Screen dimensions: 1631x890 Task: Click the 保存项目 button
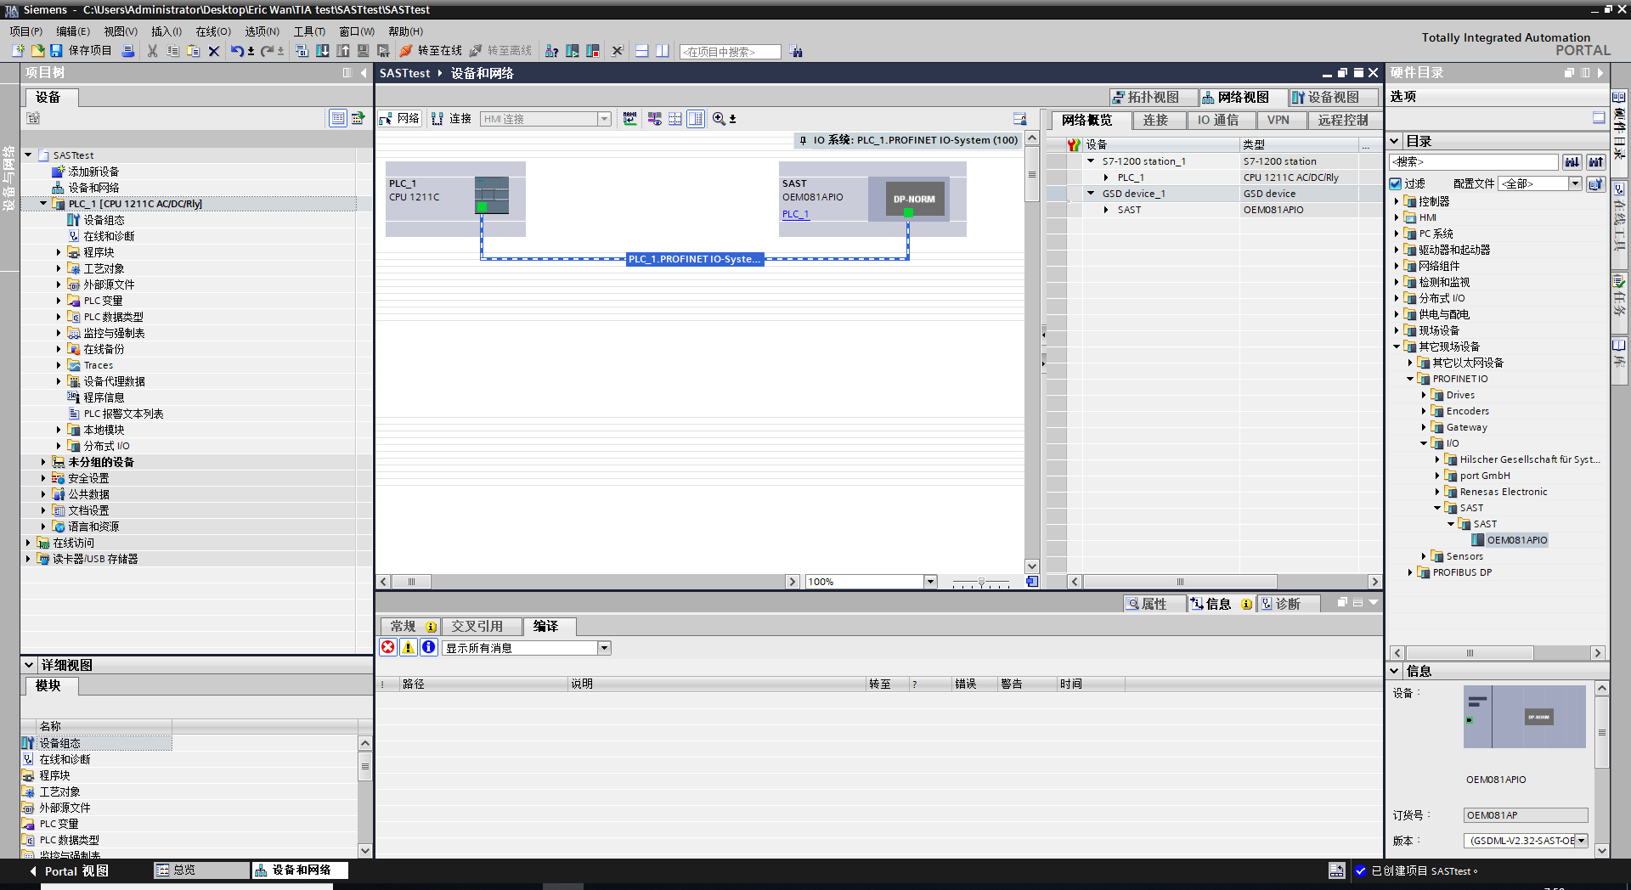tap(81, 51)
